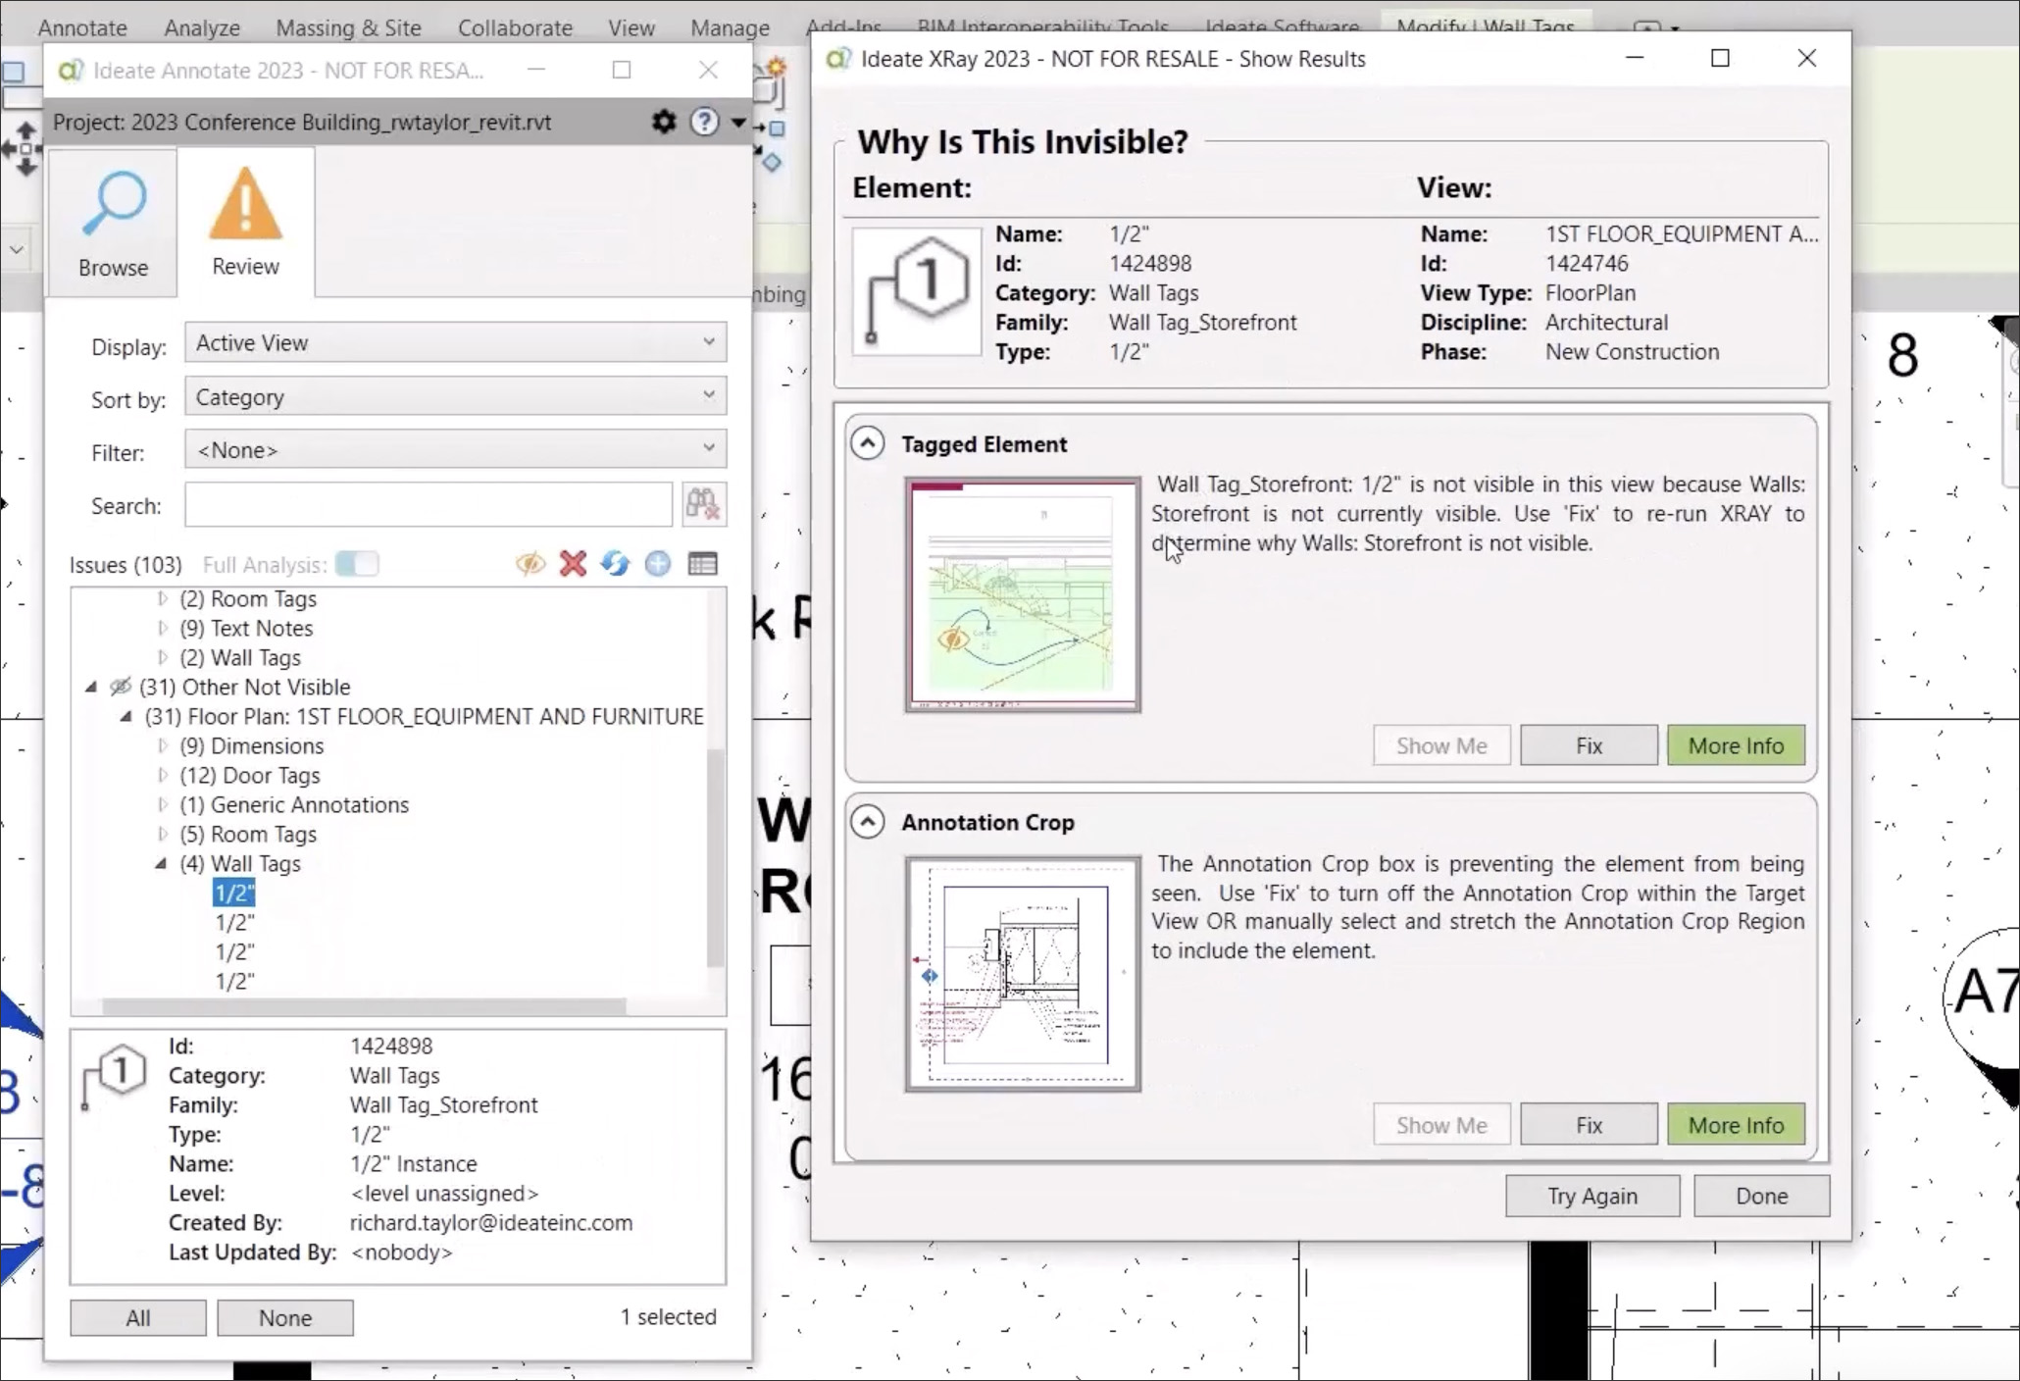The height and width of the screenshot is (1381, 2020).
Task: Click the vertical scrollbar of issues tree
Action: pos(717,856)
